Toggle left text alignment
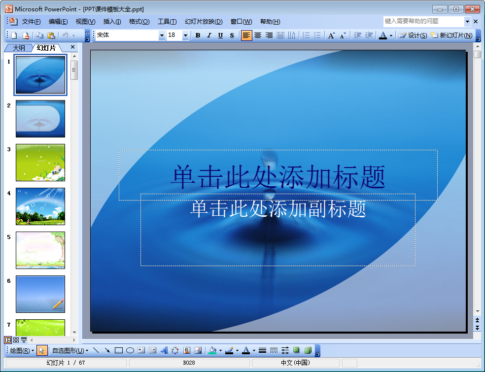 246,35
